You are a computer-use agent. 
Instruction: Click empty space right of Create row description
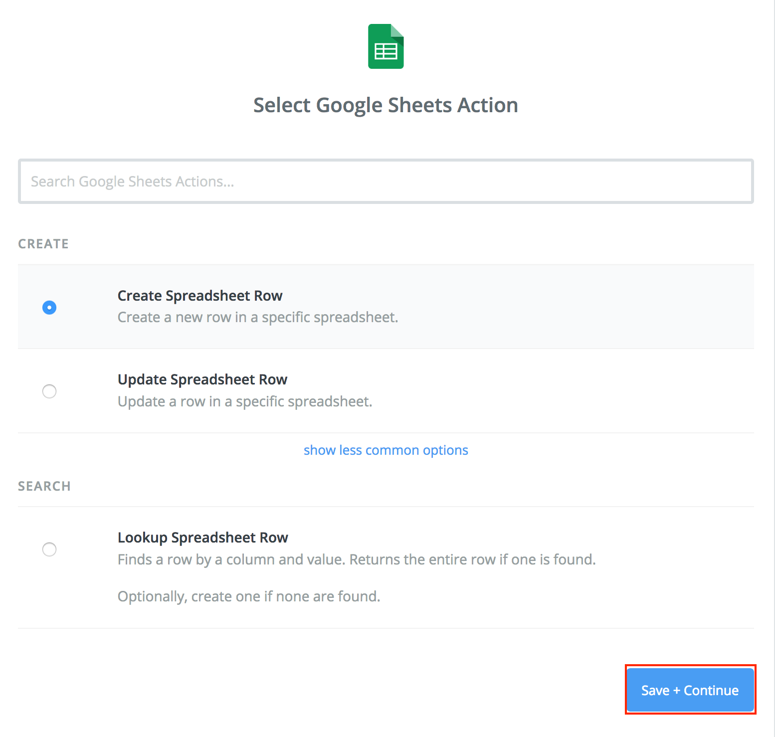pyautogui.click(x=574, y=318)
